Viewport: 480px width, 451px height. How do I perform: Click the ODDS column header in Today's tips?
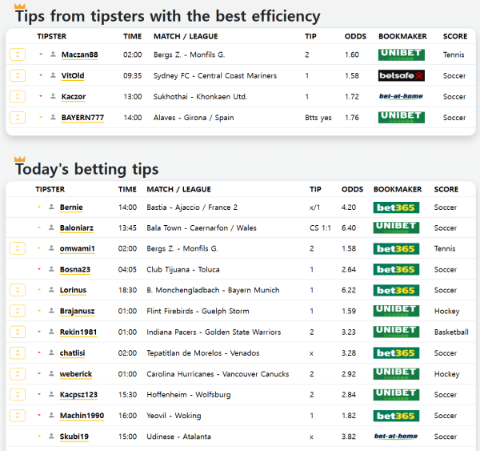click(352, 190)
